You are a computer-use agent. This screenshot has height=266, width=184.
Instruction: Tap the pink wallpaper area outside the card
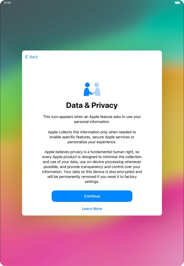(92, 241)
